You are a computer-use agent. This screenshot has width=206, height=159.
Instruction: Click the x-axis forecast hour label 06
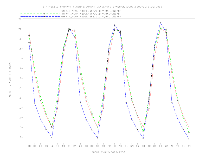[x=41, y=146]
